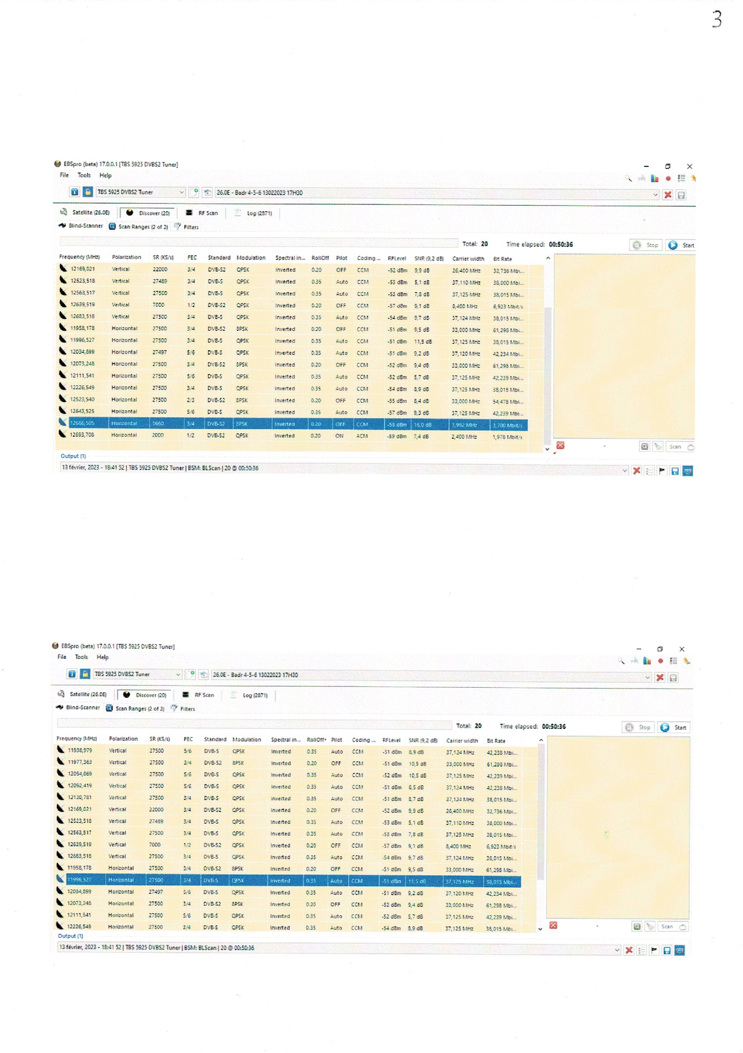Click flag icon in upper window status bar

[662, 471]
